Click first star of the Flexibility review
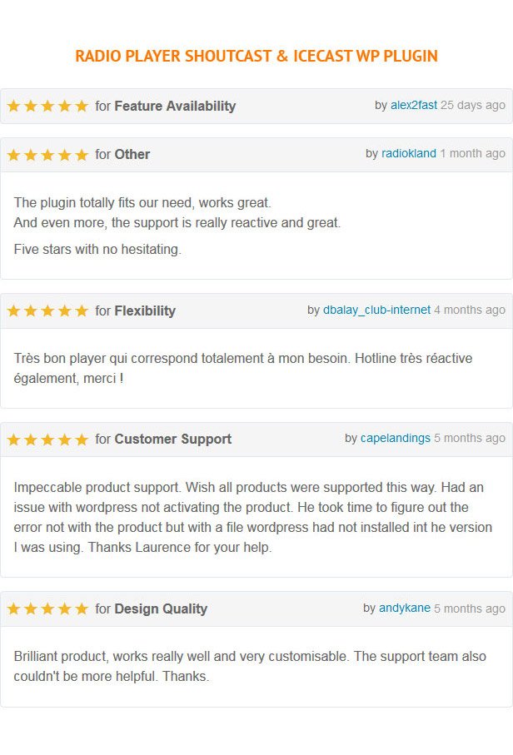513x755 pixels. tap(13, 311)
